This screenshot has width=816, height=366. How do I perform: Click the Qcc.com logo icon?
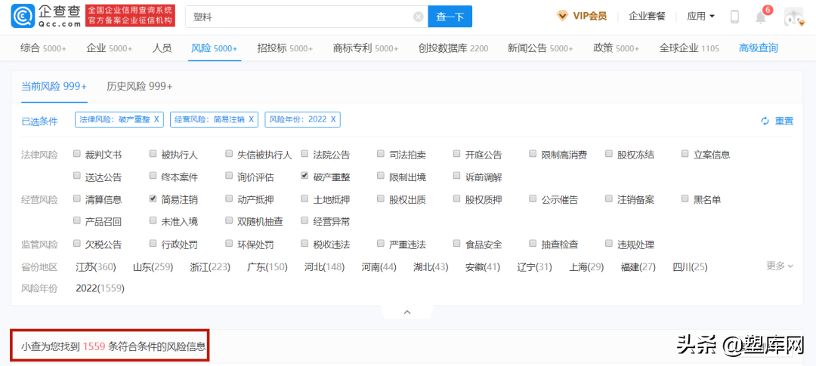pyautogui.click(x=23, y=17)
